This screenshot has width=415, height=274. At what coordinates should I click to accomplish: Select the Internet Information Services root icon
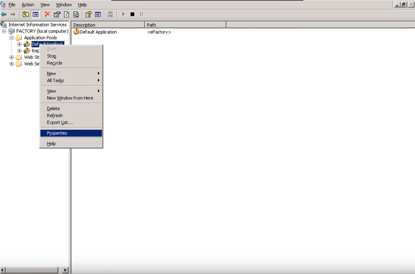point(4,25)
